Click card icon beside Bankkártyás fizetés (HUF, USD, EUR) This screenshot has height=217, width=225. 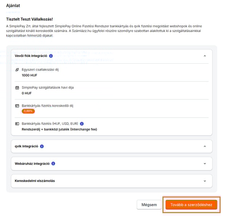click(x=17, y=124)
